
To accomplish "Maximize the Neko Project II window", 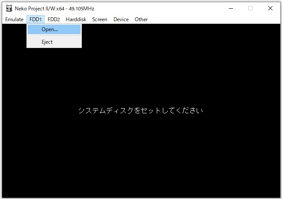I will [250, 8].
